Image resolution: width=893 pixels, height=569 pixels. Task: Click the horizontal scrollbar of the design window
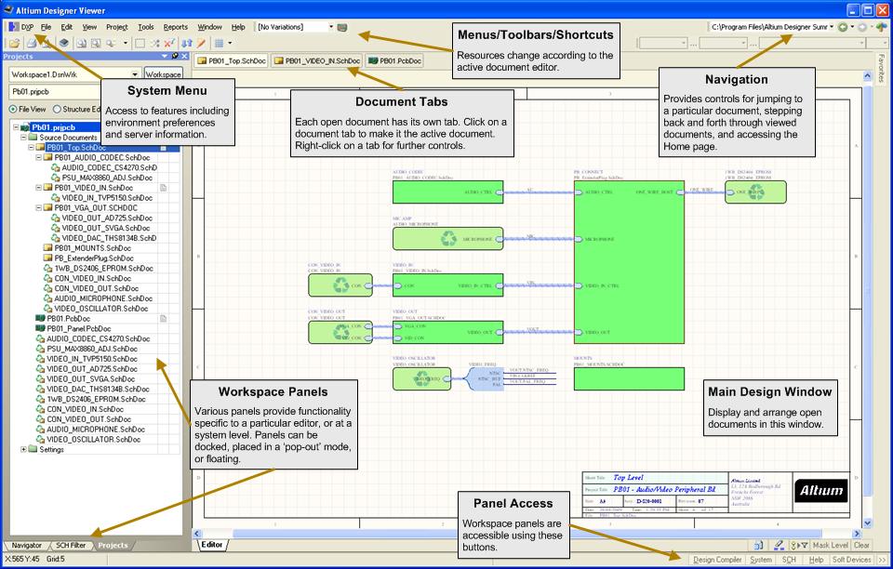click(526, 534)
